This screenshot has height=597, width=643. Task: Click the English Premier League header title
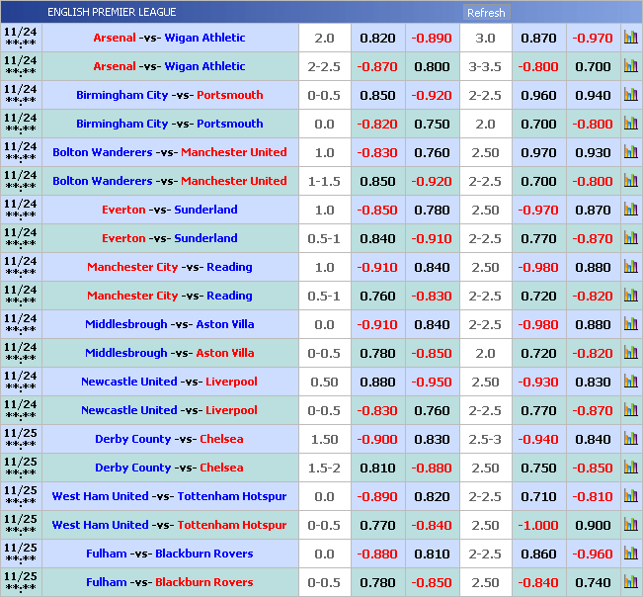pyautogui.click(x=112, y=12)
